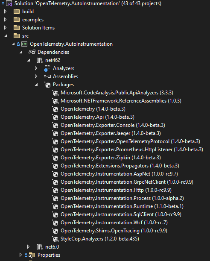
Task: Expand the Solution Items folder
Action: pyautogui.click(x=5, y=28)
